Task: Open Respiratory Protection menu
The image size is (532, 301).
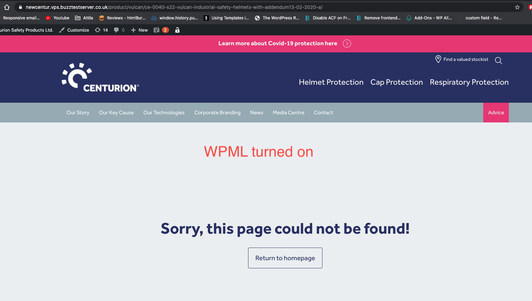Action: (469, 82)
